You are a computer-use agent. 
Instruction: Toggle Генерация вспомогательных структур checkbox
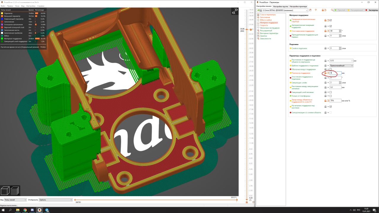coord(331,20)
